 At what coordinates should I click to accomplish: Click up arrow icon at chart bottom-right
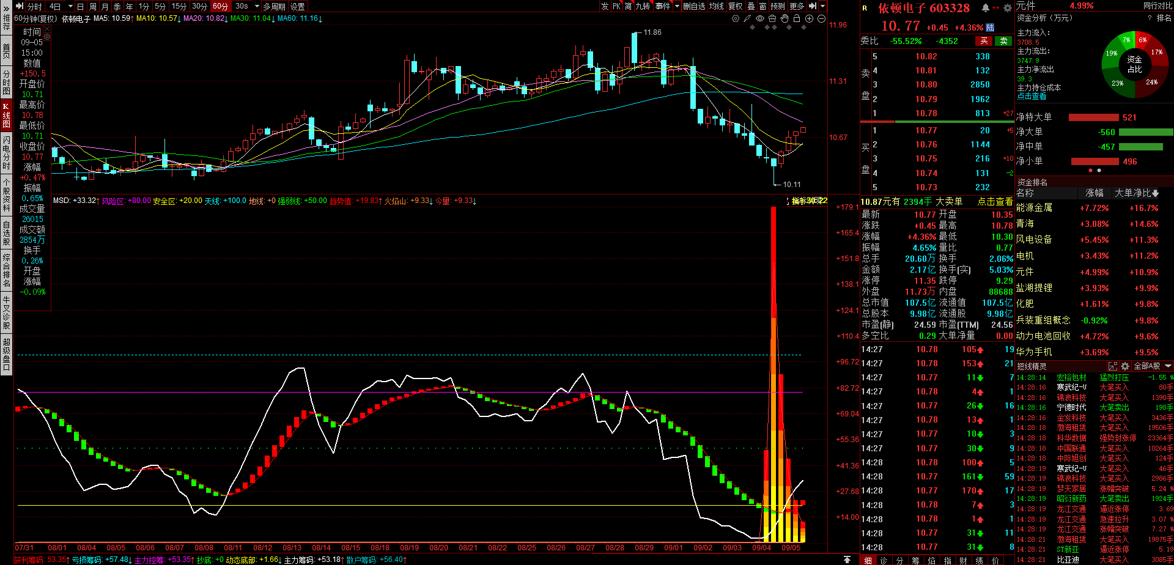pyautogui.click(x=847, y=559)
